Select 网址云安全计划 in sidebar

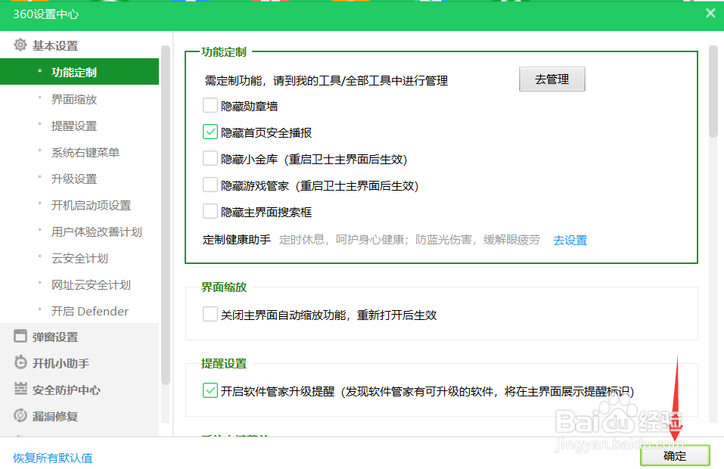[91, 285]
